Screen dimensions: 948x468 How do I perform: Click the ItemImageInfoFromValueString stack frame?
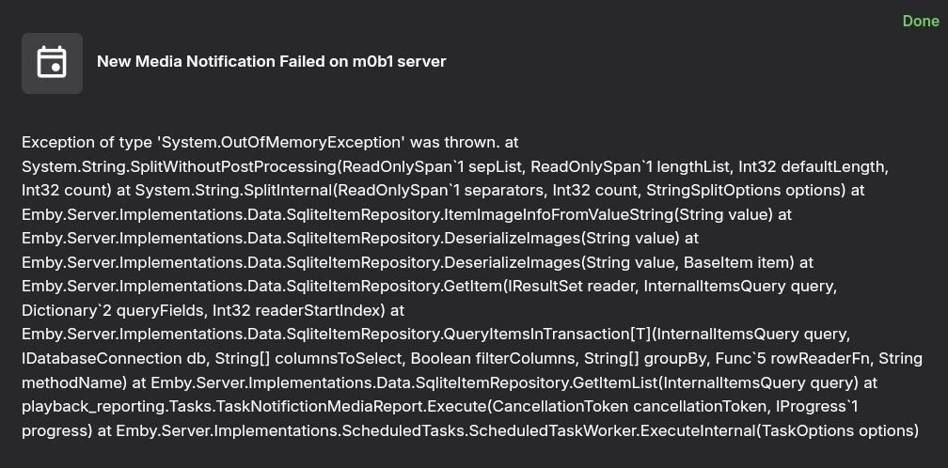point(404,214)
